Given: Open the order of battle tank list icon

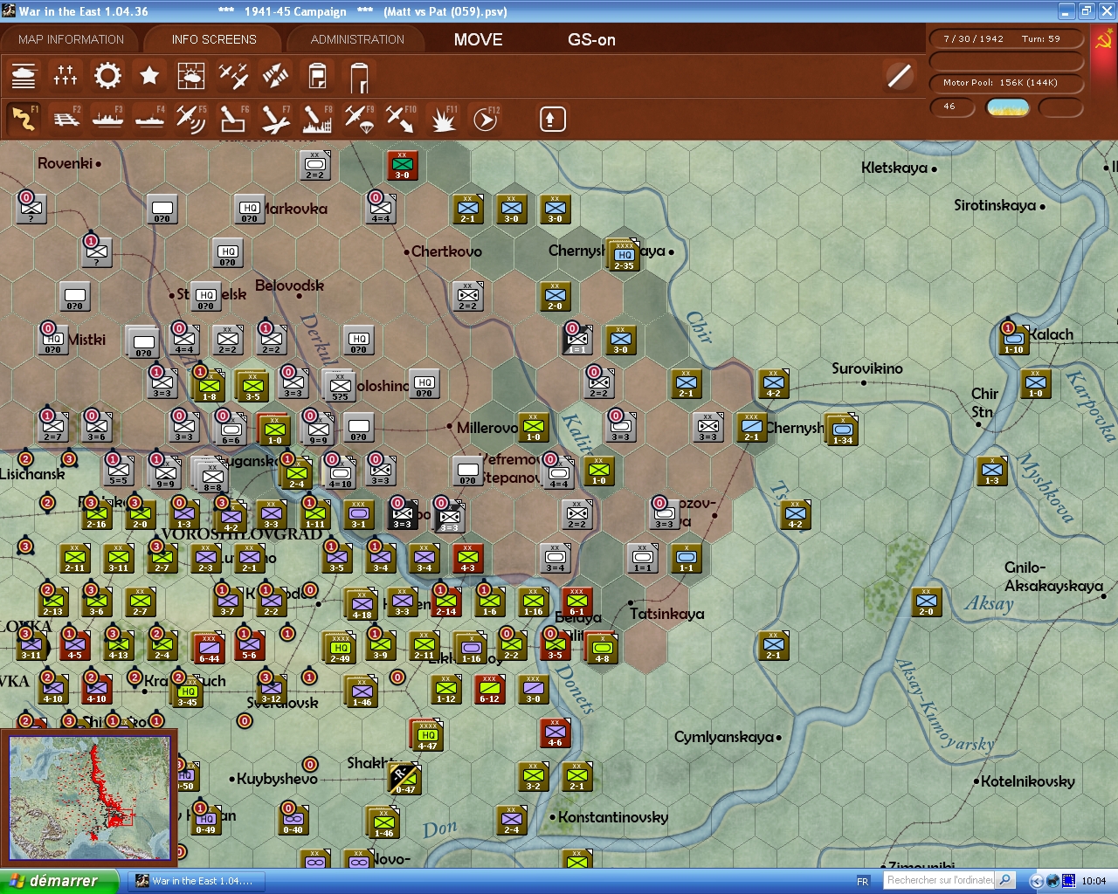Looking at the screenshot, I should pos(24,77).
